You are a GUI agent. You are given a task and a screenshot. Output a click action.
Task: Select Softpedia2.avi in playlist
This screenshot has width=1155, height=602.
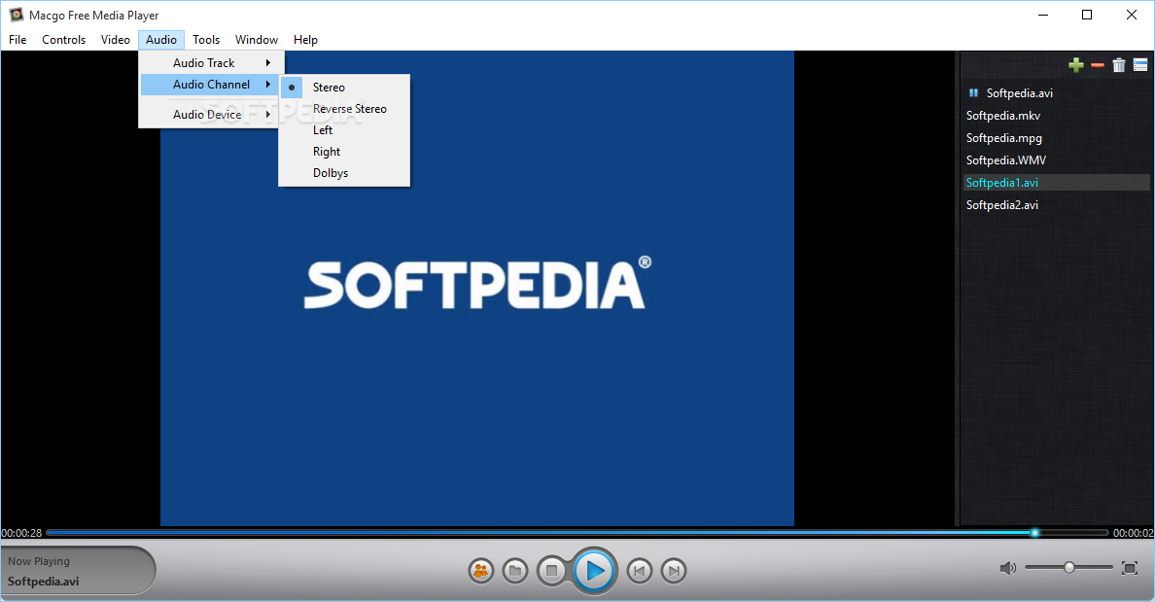click(1056, 205)
